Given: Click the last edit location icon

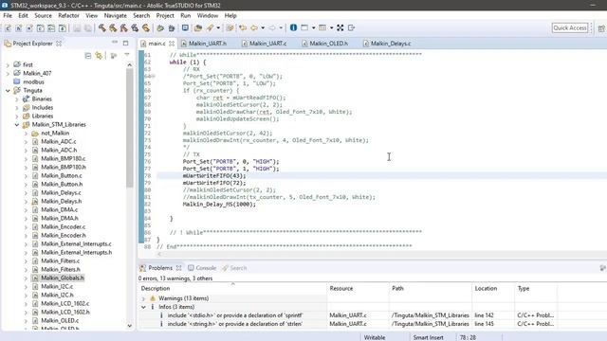Looking at the screenshot, I should coord(243,27).
